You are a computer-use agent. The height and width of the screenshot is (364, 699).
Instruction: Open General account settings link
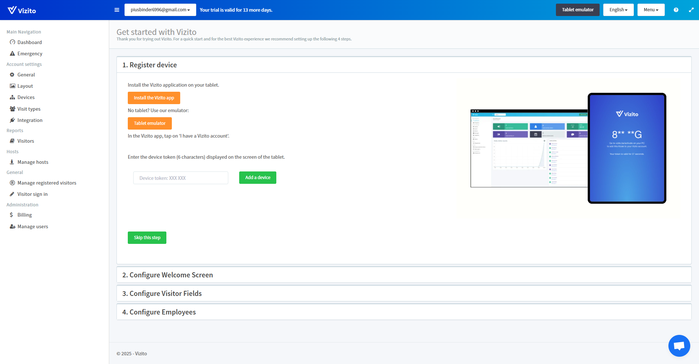pyautogui.click(x=26, y=75)
